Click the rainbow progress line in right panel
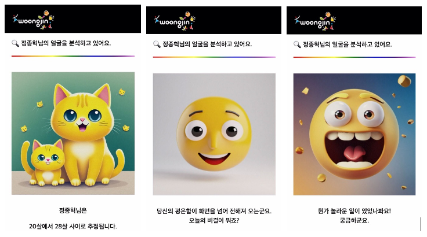Viewport: 427px width, 237px height. 354,57
